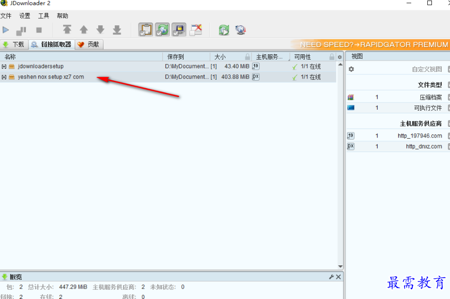Pause downloads using the pause icon
The image size is (450, 299).
(21, 30)
